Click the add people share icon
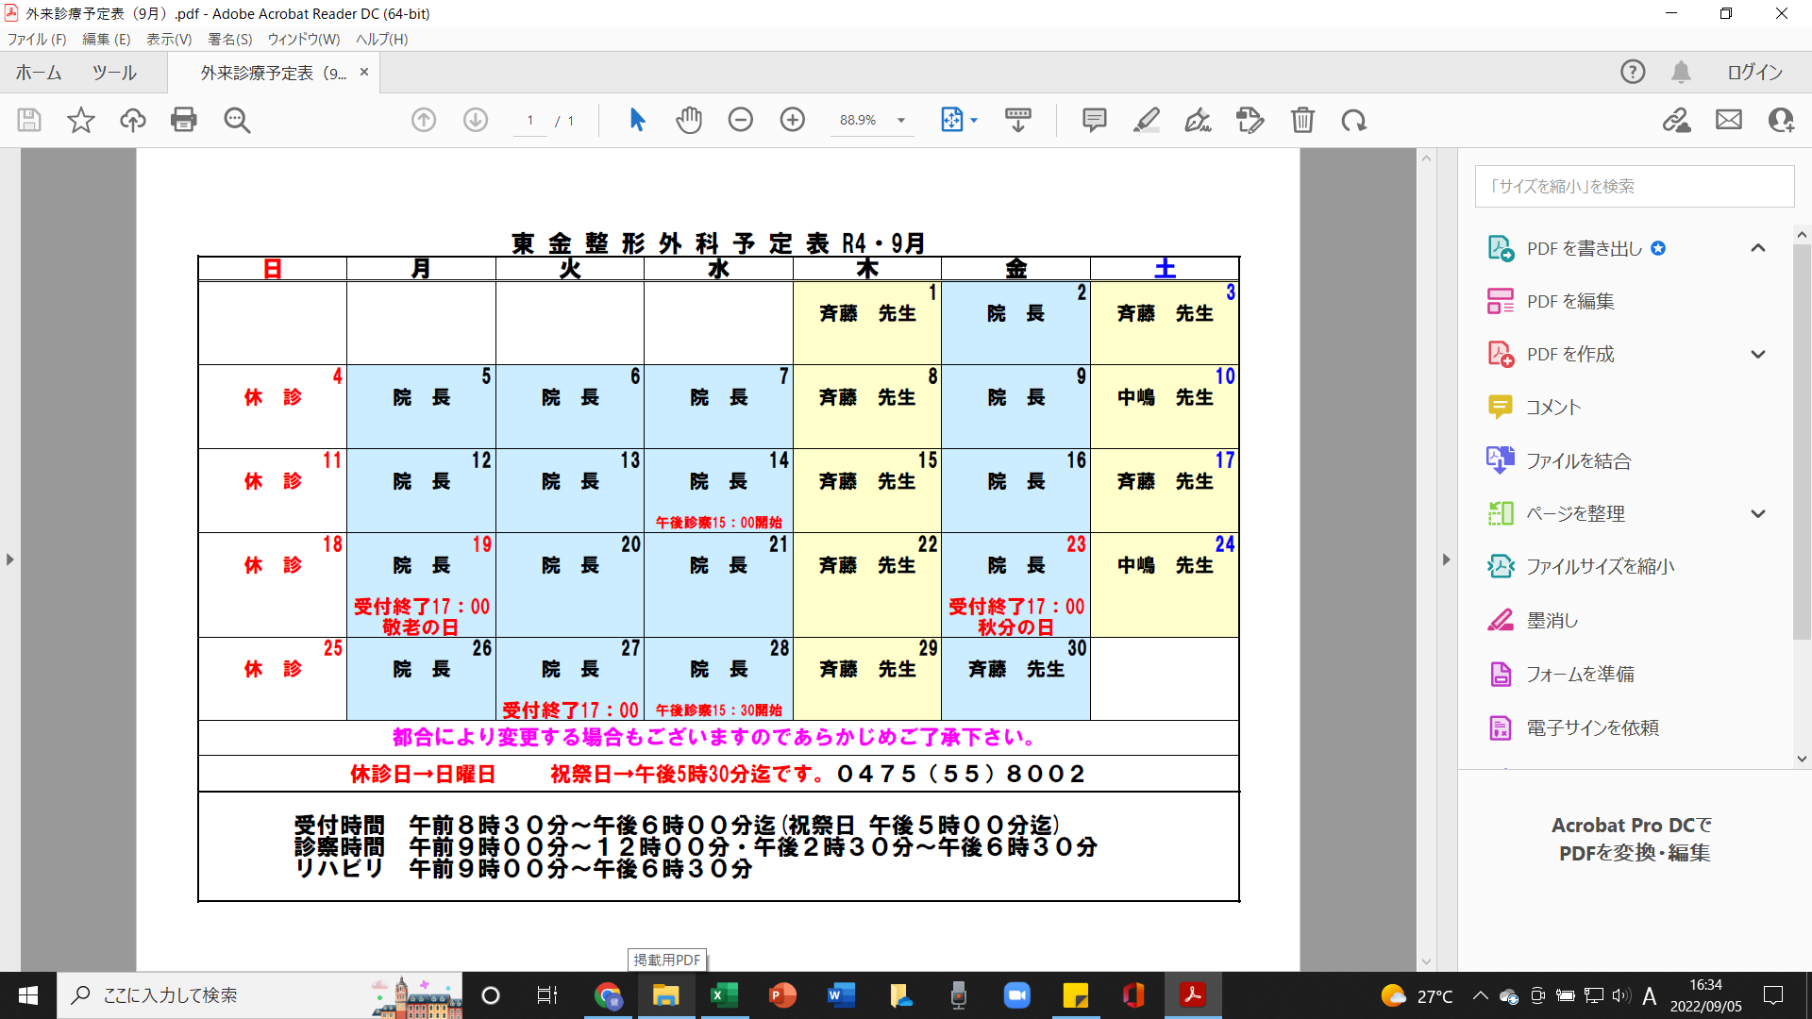Viewport: 1812px width, 1019px height. (1781, 120)
